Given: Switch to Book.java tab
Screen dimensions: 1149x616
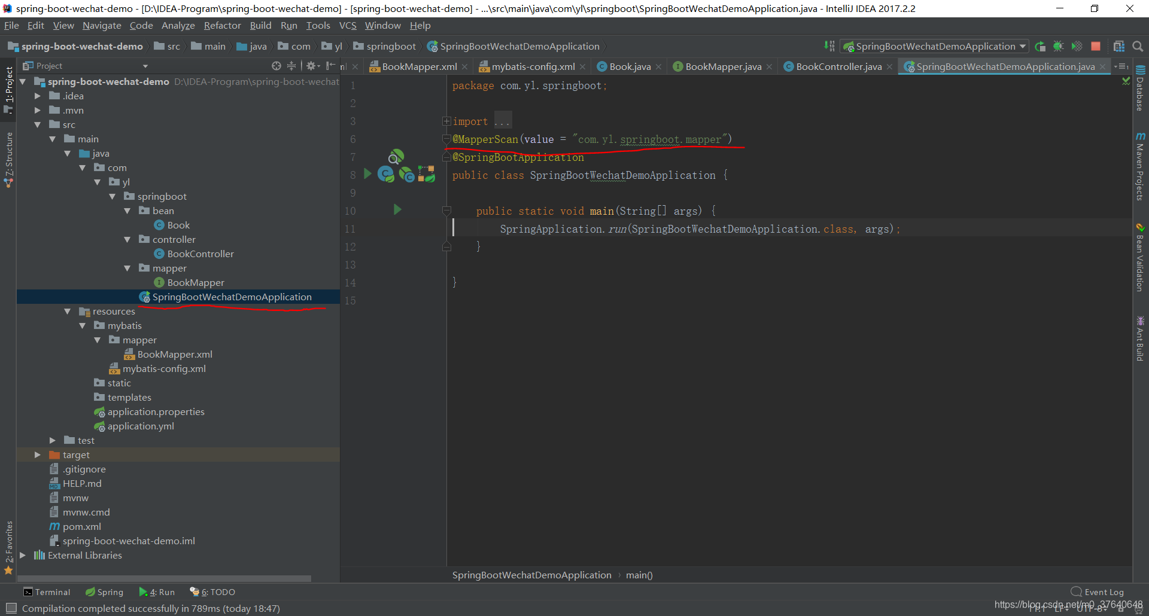Looking at the screenshot, I should click(630, 66).
